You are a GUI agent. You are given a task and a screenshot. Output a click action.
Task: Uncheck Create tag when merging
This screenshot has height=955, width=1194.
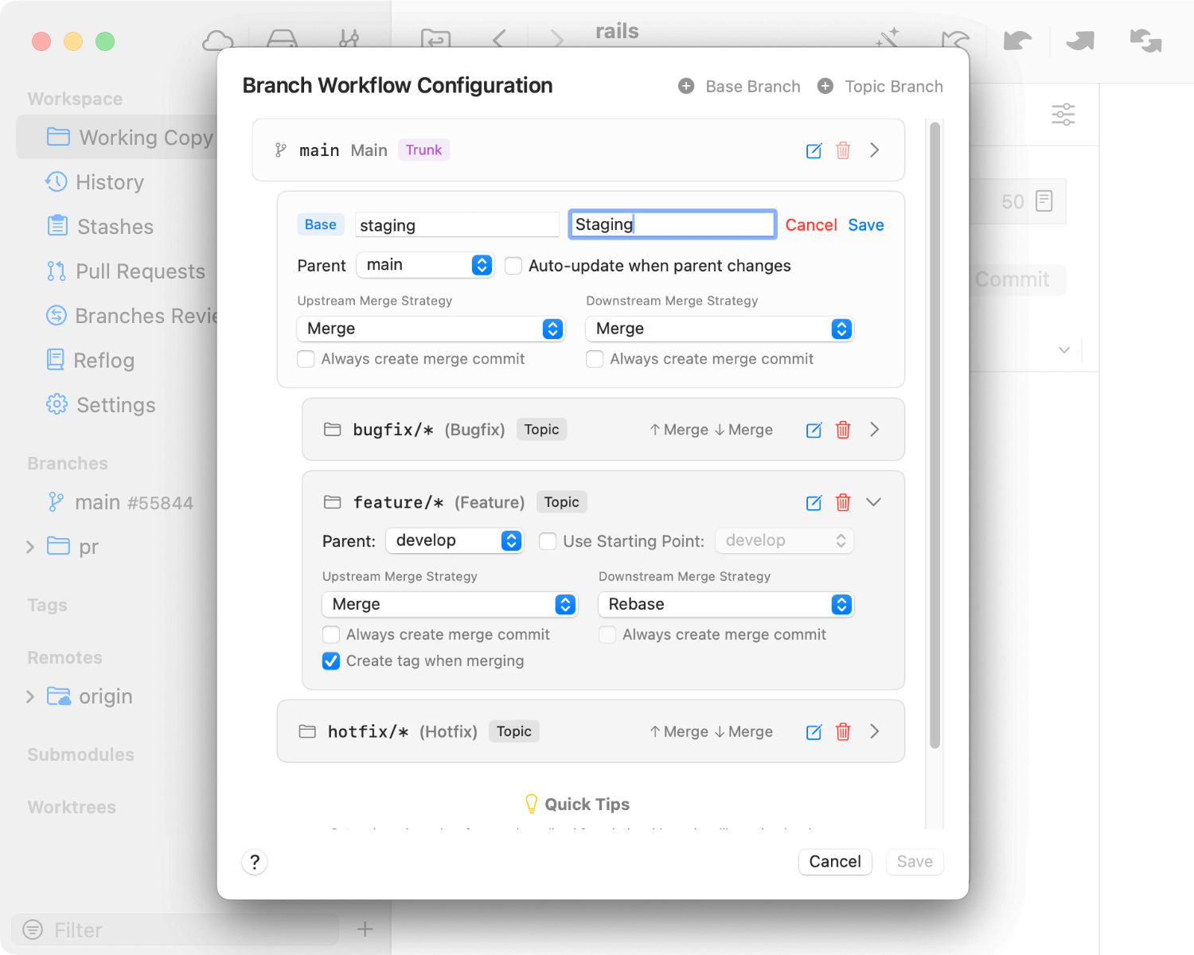point(331,661)
